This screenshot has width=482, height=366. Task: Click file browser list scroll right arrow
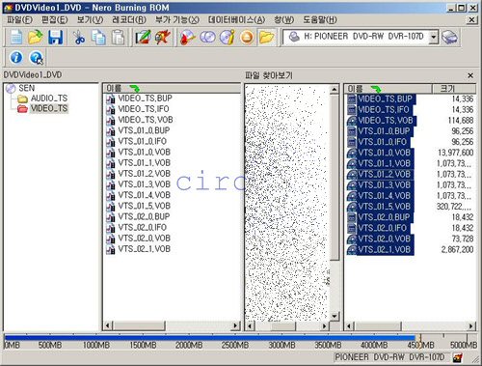point(471,326)
